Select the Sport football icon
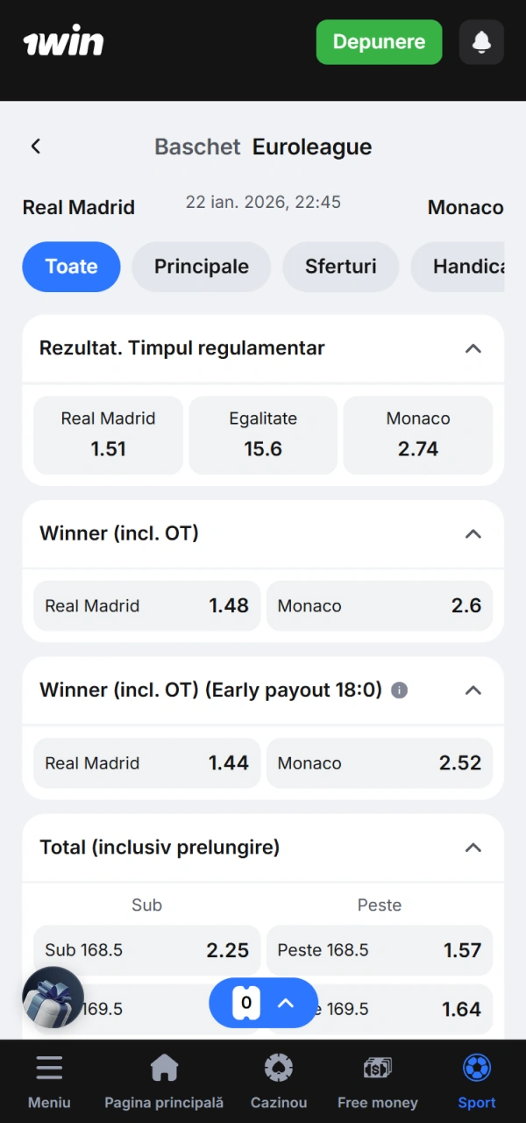This screenshot has height=1123, width=526. click(x=476, y=1067)
